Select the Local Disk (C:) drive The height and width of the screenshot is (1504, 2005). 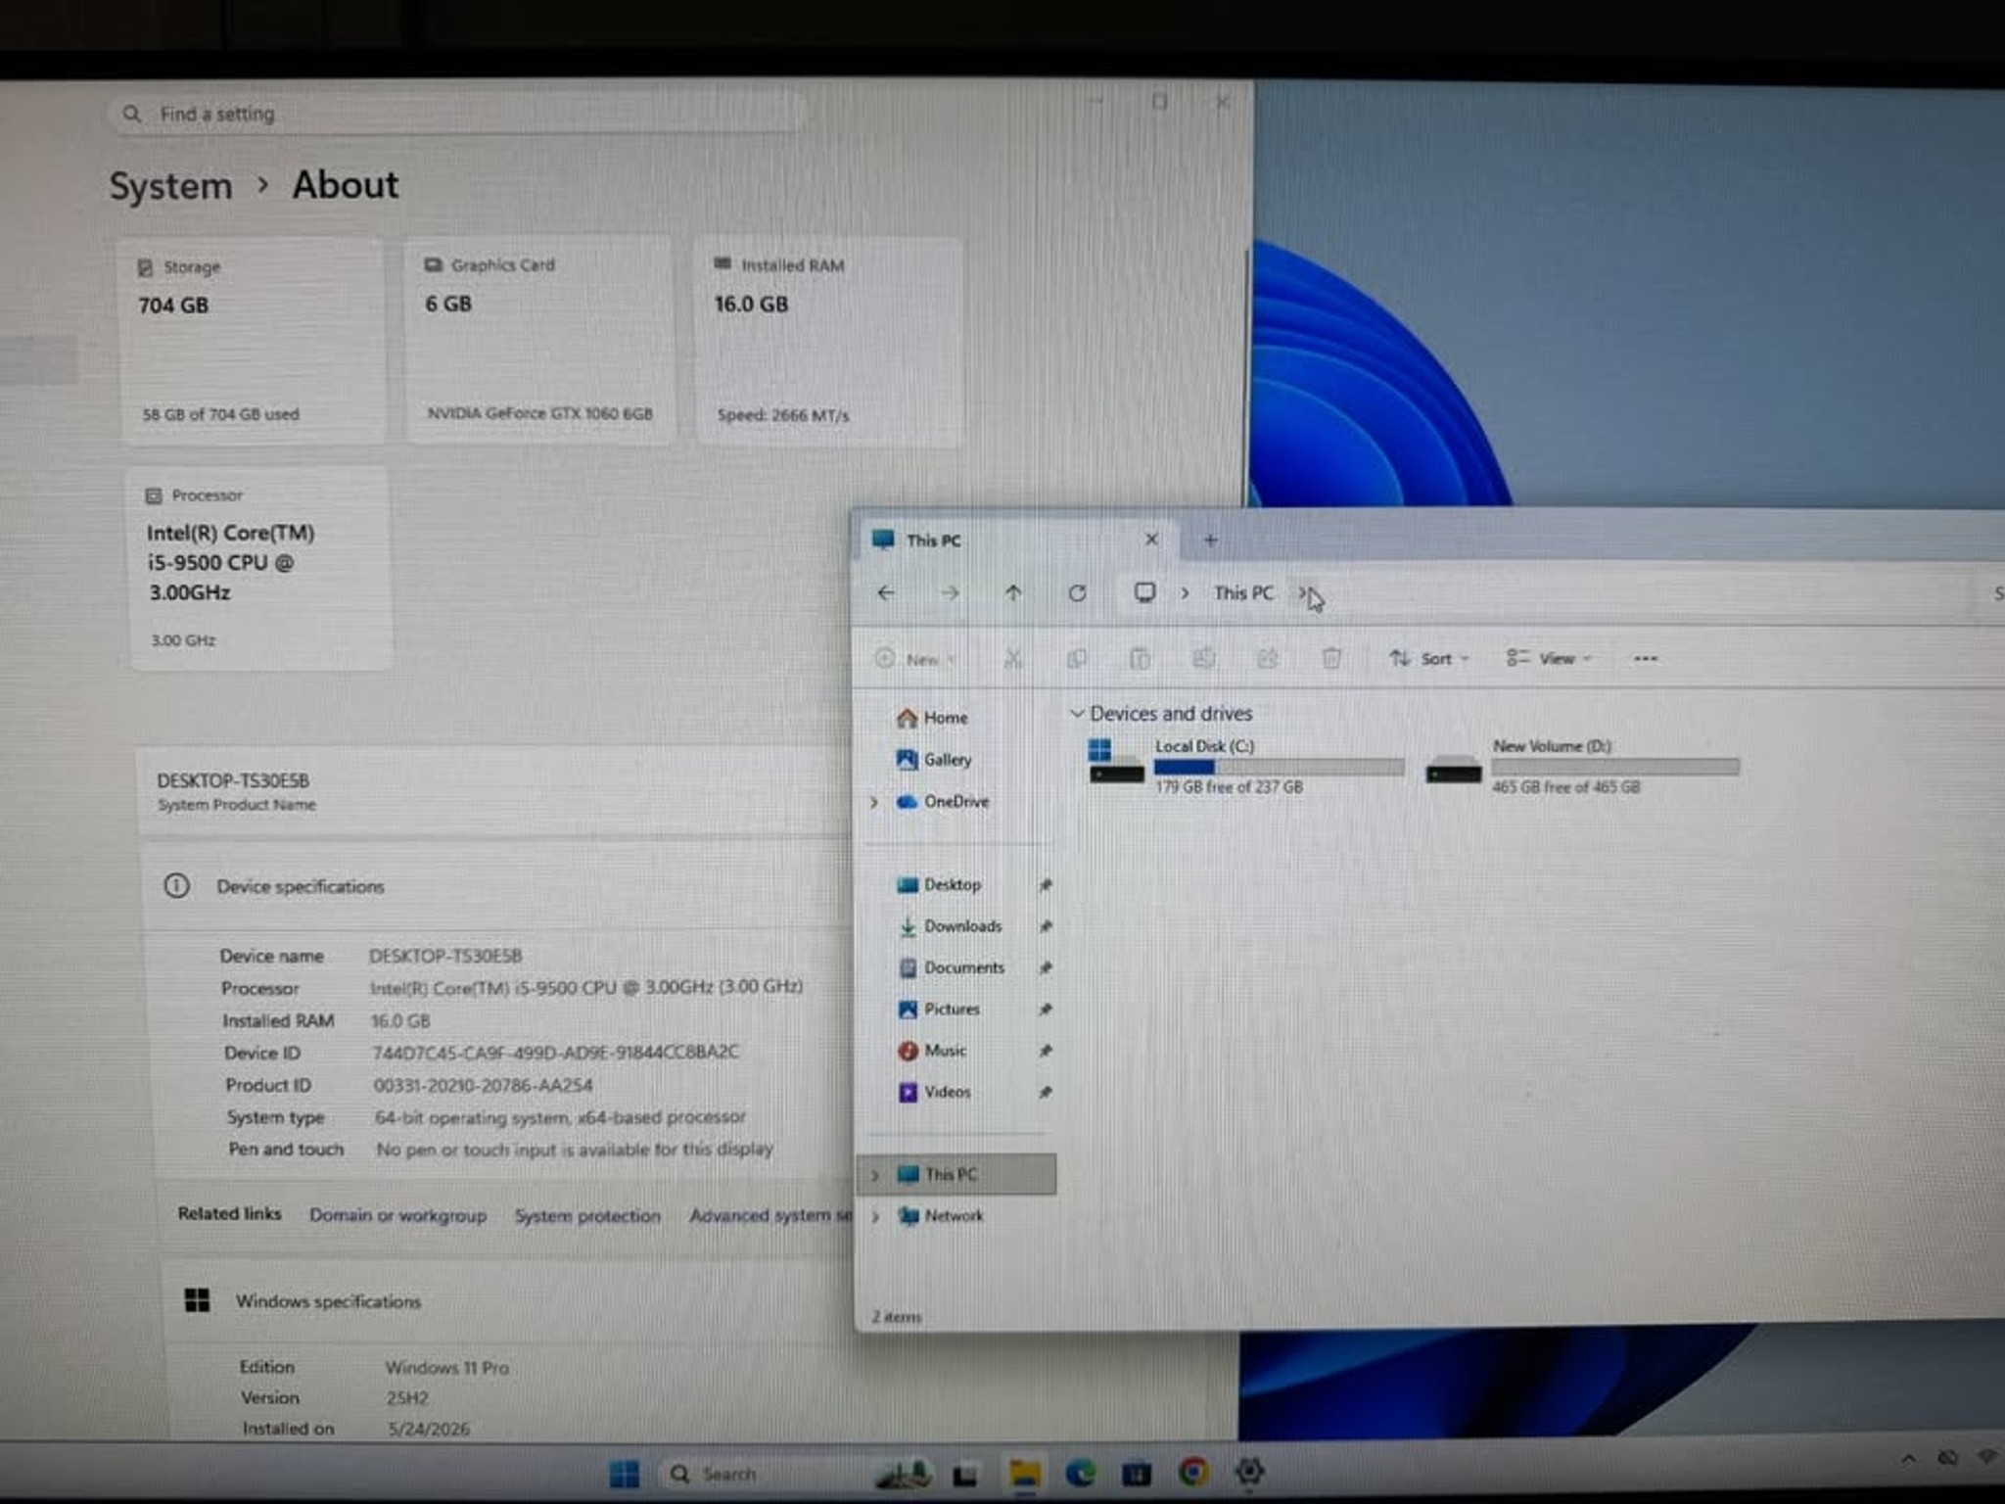tap(1245, 766)
